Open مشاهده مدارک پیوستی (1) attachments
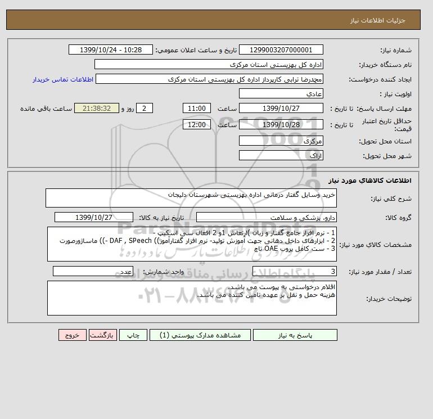This screenshot has width=433, height=419. coord(200,335)
